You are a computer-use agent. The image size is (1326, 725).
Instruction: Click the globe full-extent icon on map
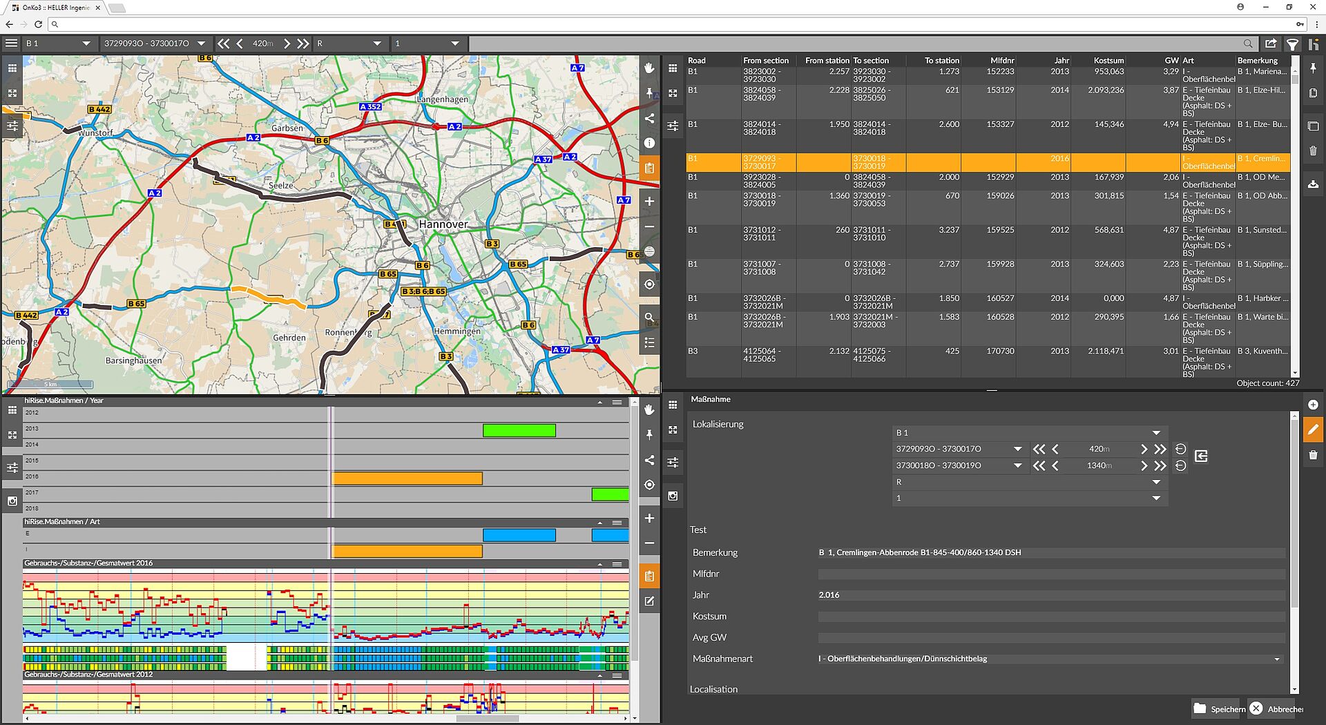[649, 251]
